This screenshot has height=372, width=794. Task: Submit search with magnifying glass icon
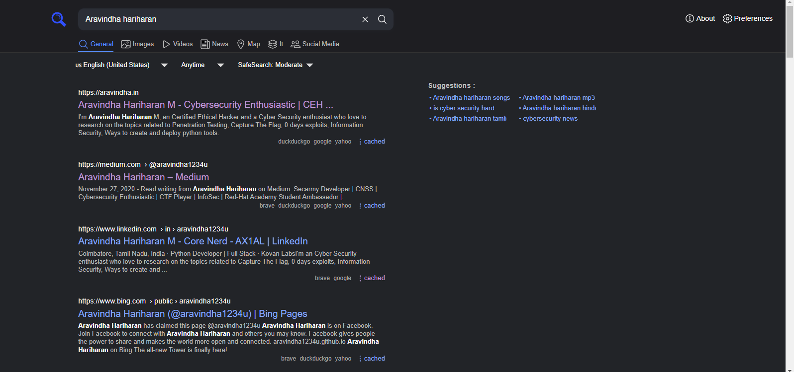click(382, 19)
